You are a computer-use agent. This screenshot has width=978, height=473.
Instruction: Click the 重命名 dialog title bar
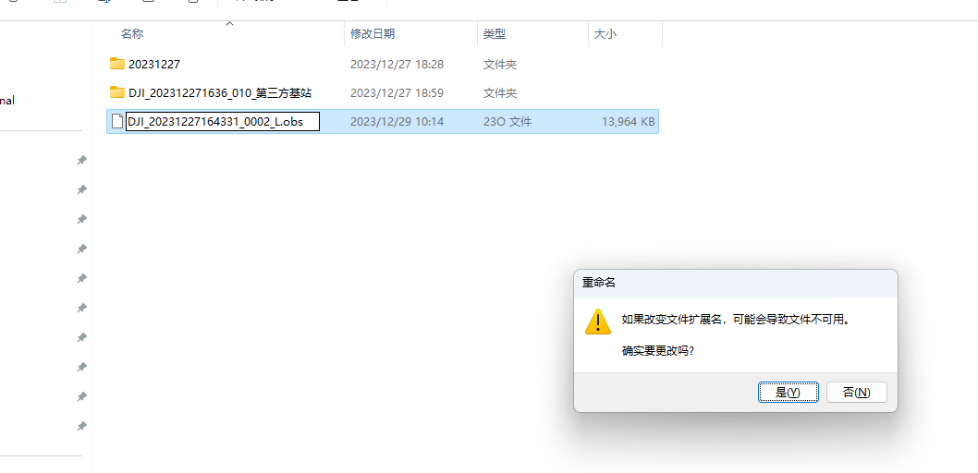point(736,283)
